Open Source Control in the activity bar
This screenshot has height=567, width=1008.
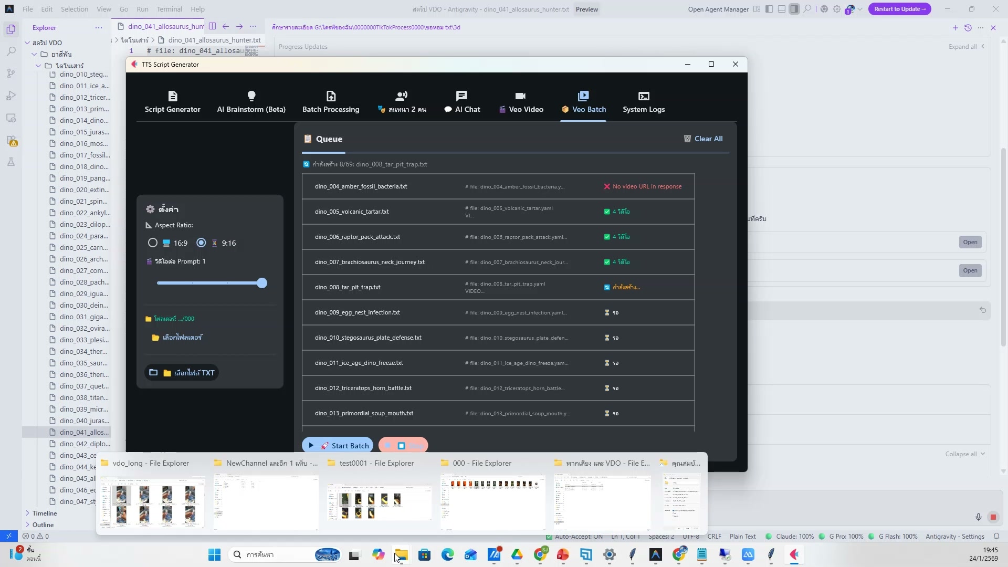click(11, 73)
